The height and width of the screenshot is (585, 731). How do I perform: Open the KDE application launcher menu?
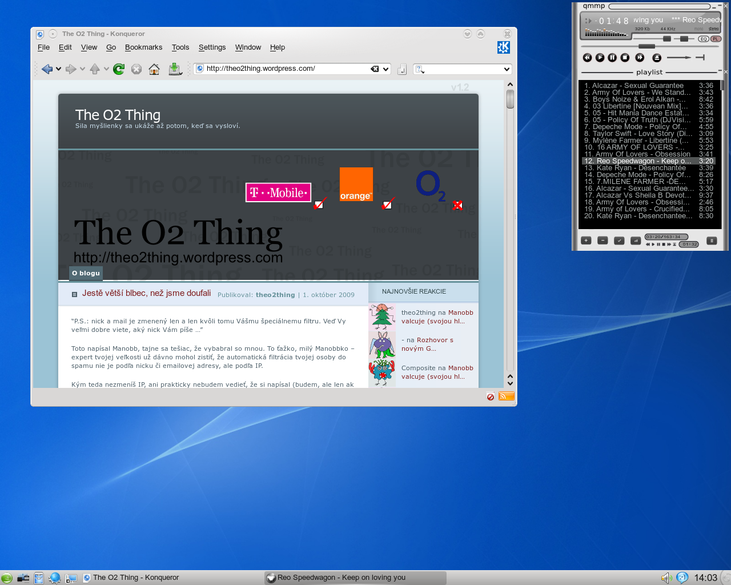point(6,578)
